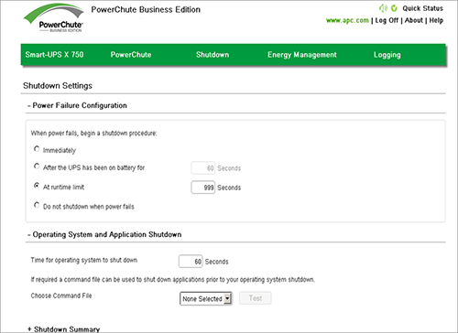
Task: Click the Choose Command File label
Action: 61,295
